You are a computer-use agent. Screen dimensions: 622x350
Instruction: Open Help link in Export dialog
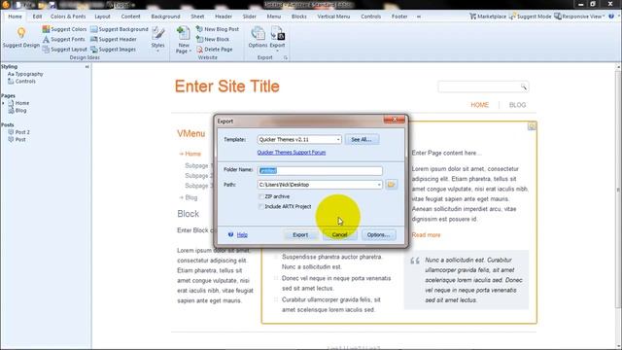point(242,235)
